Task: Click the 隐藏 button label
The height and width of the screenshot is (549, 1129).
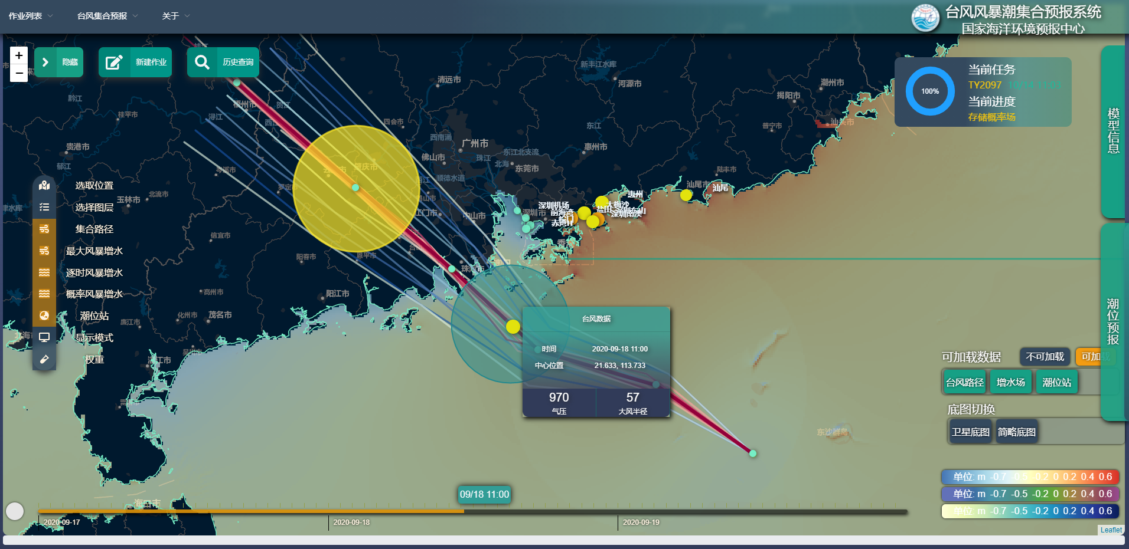Action: [70, 62]
